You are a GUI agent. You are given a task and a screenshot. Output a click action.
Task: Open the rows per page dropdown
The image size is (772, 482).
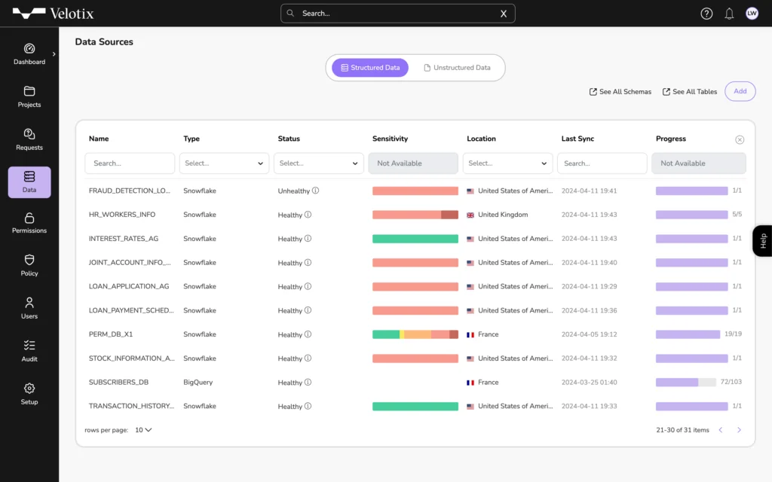(x=143, y=430)
